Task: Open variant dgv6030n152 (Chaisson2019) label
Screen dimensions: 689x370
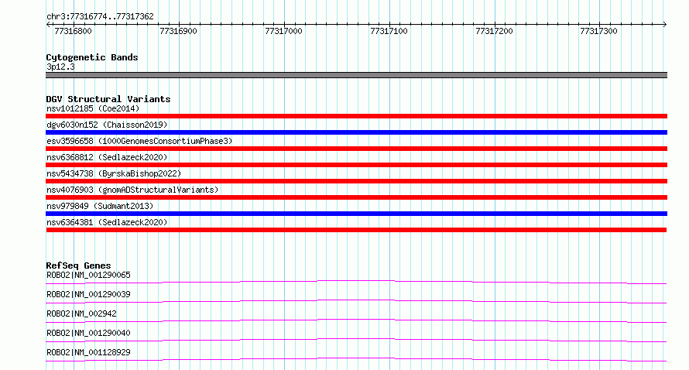Action: (x=107, y=125)
